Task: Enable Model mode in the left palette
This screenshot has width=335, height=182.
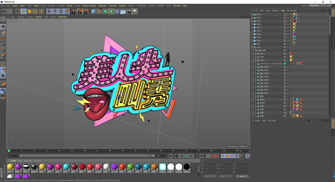Action: click(x=3, y=26)
